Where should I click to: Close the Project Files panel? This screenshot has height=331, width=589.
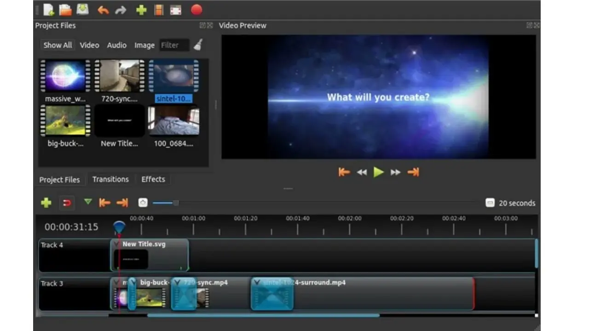coord(210,26)
